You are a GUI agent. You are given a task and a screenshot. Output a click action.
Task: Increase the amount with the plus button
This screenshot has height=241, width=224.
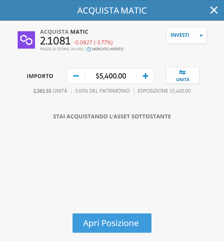pos(145,76)
